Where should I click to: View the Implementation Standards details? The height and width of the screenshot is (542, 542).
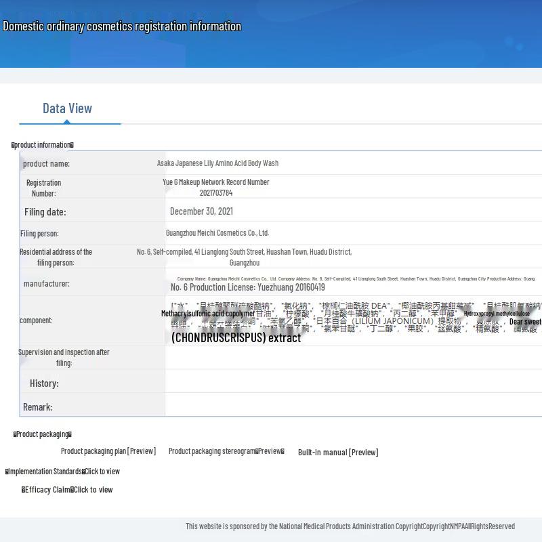pos(62,472)
